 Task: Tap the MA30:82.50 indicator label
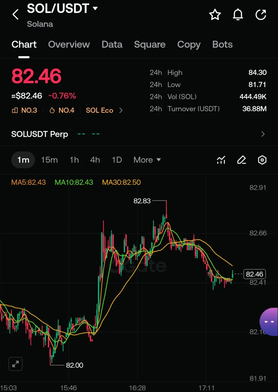point(121,182)
